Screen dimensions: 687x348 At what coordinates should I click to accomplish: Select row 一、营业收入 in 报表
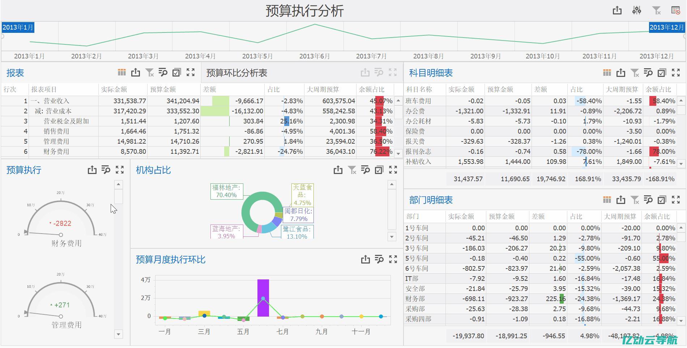pos(197,101)
